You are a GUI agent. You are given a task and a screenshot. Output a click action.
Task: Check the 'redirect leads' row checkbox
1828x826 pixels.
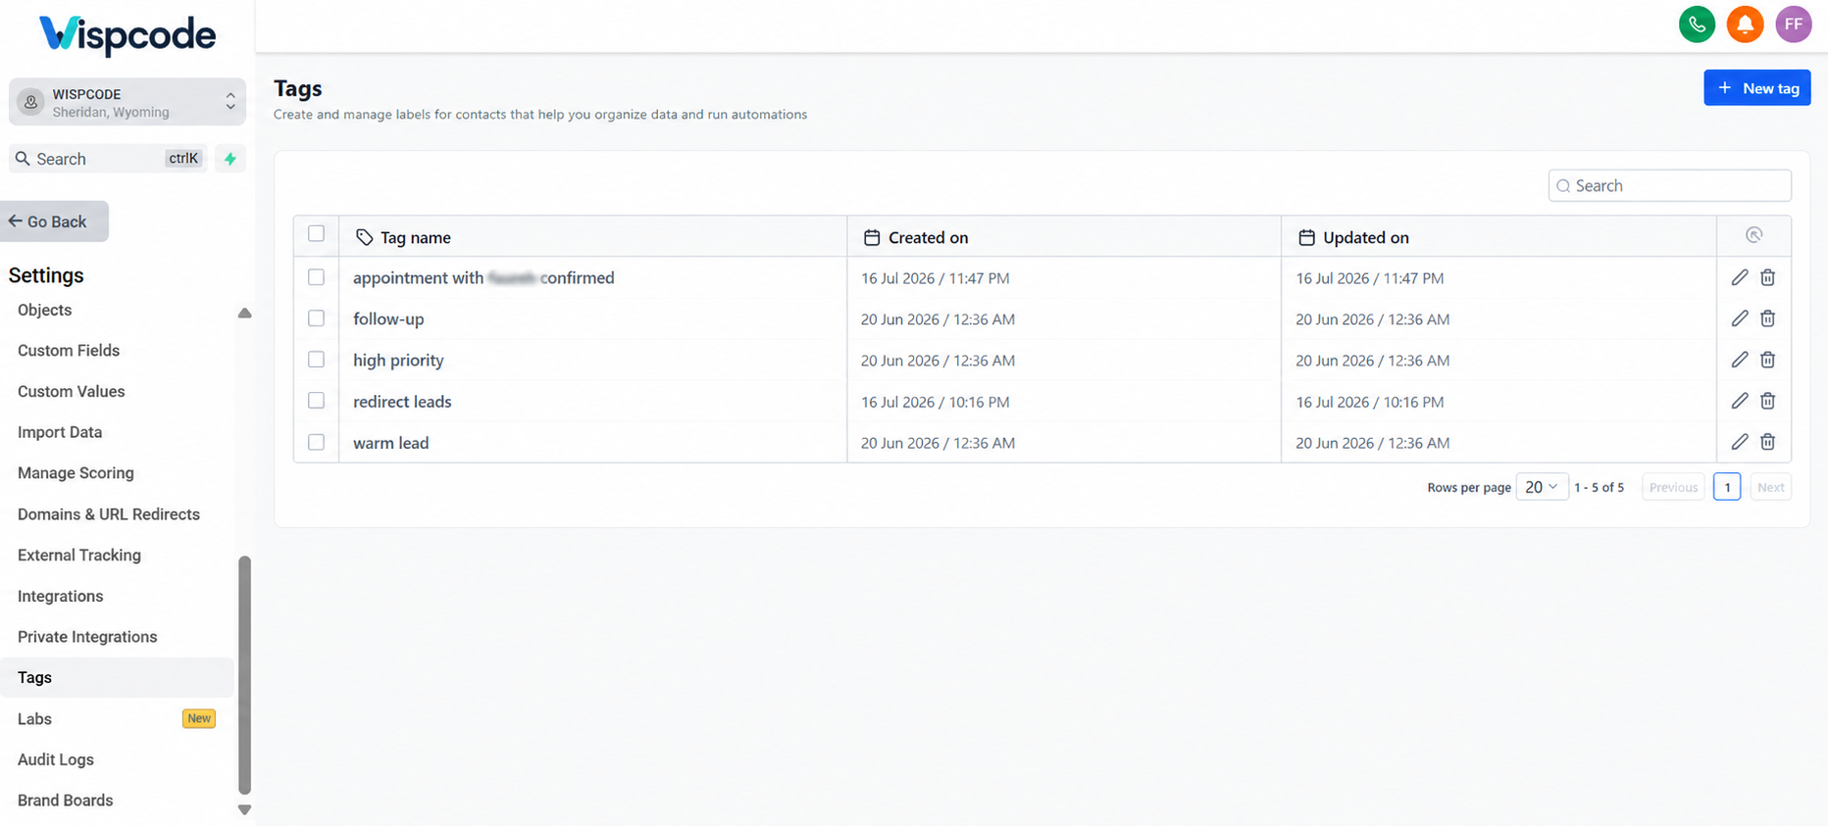point(316,401)
